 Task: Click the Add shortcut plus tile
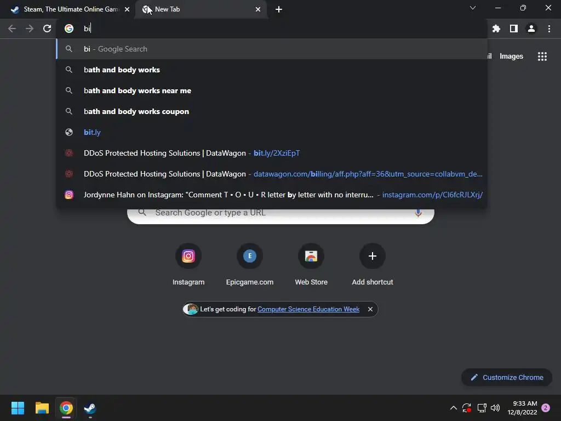[x=373, y=264]
